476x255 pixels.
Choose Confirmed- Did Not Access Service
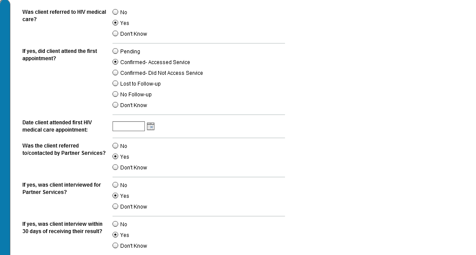(115, 73)
